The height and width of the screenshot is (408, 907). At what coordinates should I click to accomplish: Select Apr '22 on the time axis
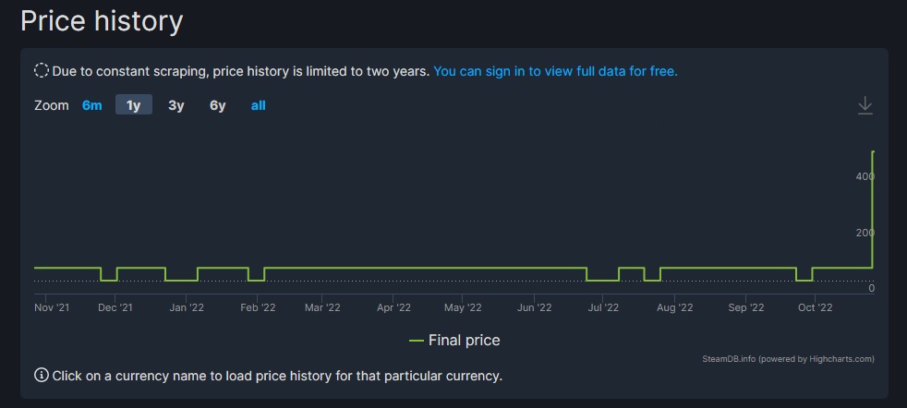393,307
